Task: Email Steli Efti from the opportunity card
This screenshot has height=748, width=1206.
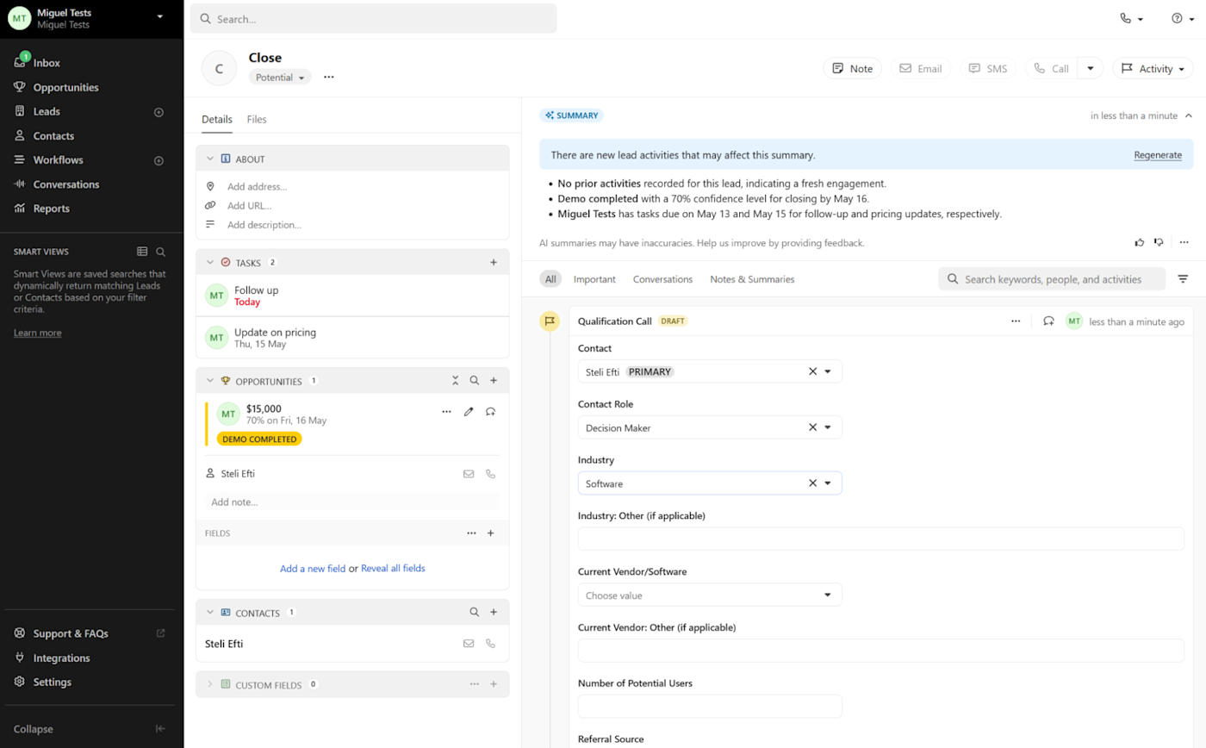Action: pyautogui.click(x=469, y=474)
